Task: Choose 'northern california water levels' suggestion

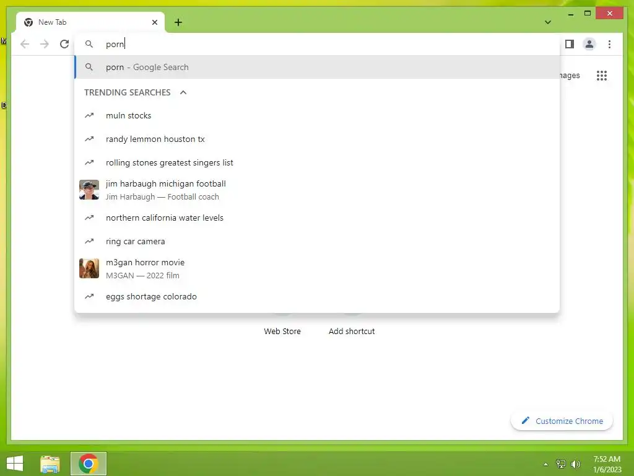Action: click(318, 218)
